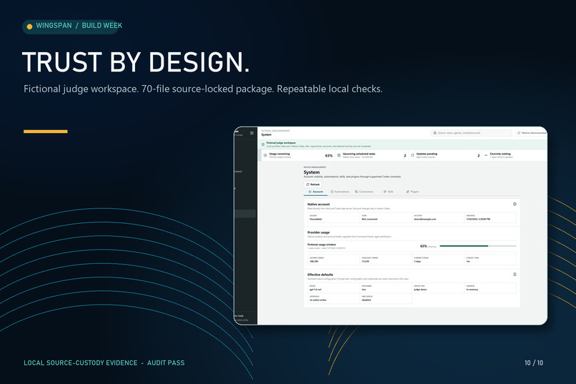Click the LOCAL SOURCE-CUSTODY EVIDENCE footer text

[81, 363]
